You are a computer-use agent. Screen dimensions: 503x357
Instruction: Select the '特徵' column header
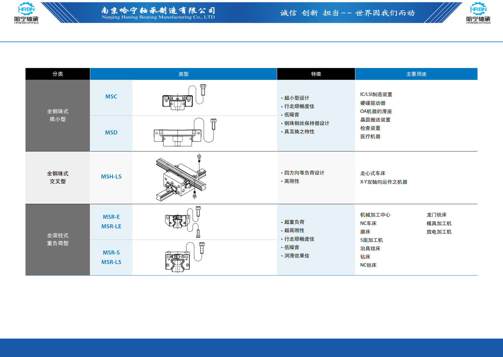(x=316, y=74)
